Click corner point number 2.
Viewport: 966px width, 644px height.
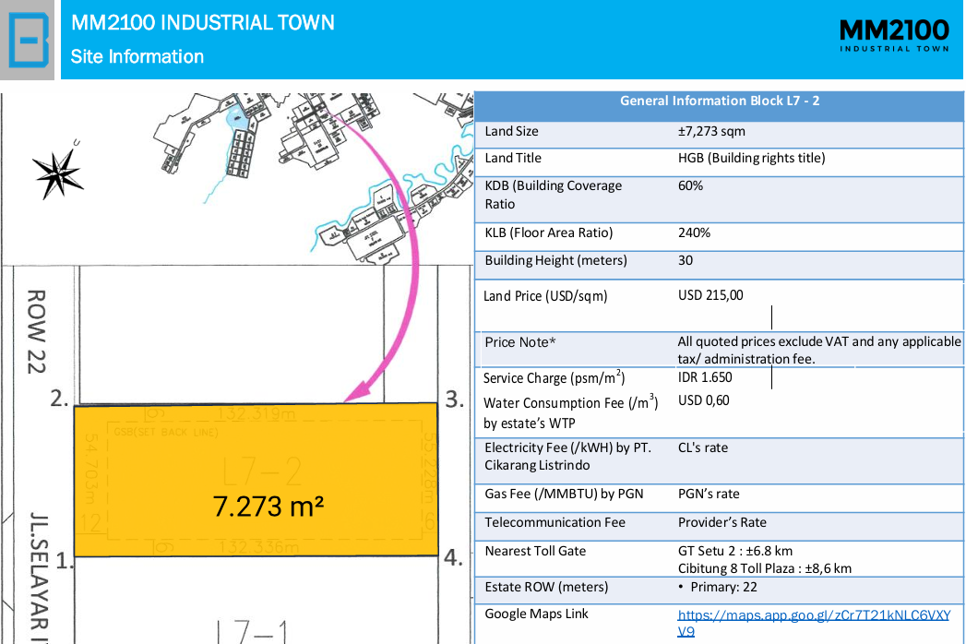click(x=59, y=399)
